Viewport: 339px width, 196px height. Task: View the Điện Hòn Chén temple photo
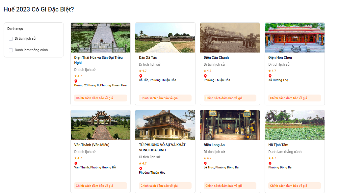point(295,37)
